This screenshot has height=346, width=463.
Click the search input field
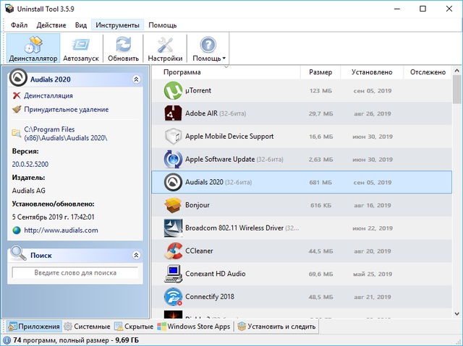pyautogui.click(x=75, y=272)
